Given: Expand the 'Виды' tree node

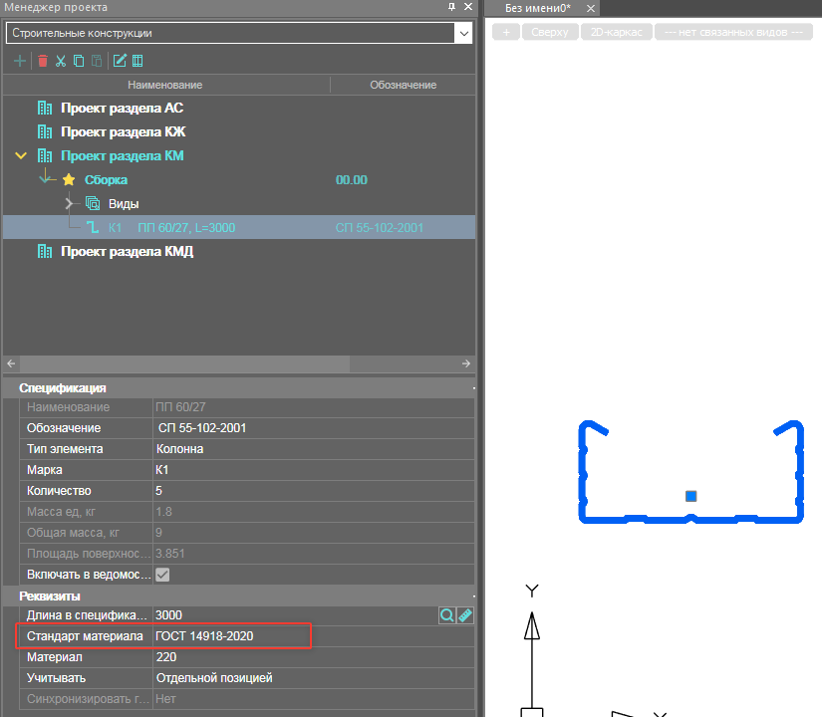Looking at the screenshot, I should coord(70,204).
